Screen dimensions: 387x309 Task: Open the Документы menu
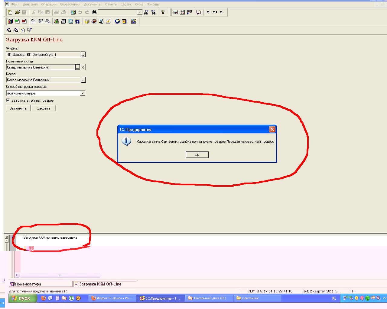[x=93, y=4]
